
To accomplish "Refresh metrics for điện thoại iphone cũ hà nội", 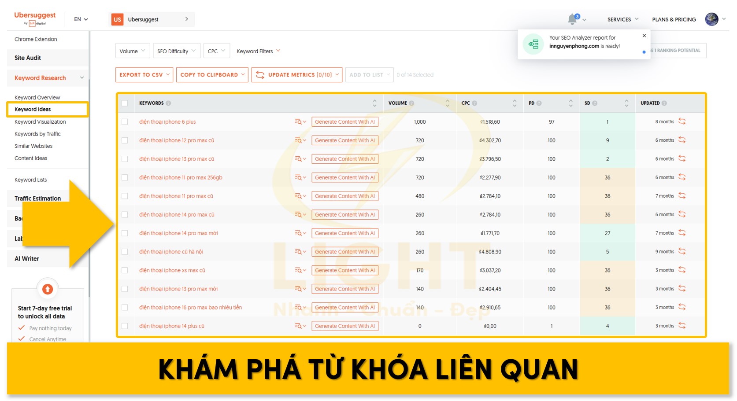I will (x=682, y=251).
